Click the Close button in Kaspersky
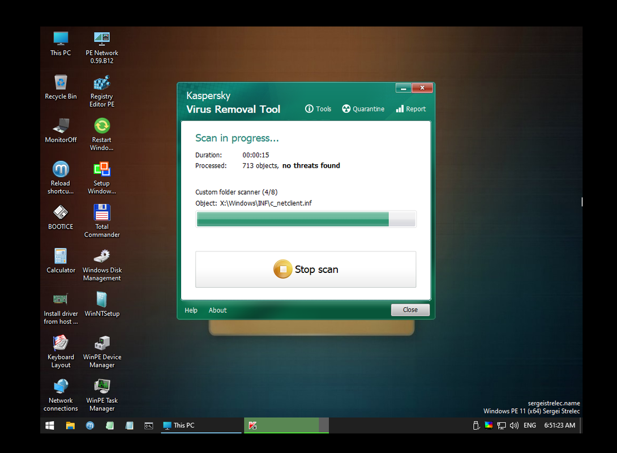 coord(410,310)
